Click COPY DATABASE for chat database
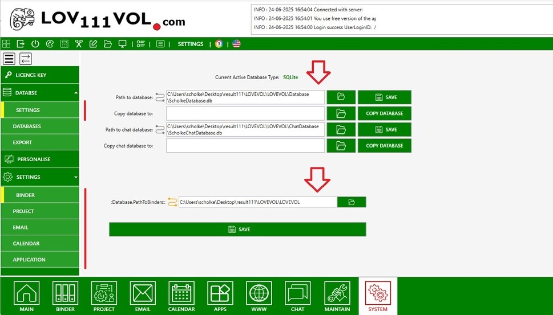The image size is (553, 315). pyautogui.click(x=385, y=146)
